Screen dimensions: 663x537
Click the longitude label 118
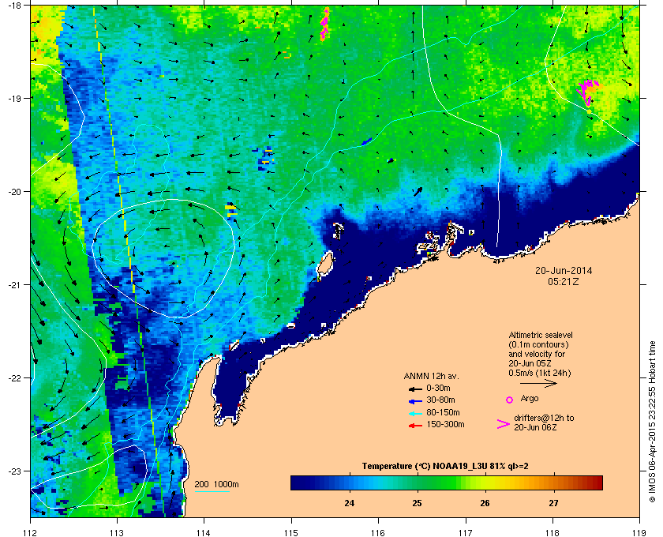(552, 533)
